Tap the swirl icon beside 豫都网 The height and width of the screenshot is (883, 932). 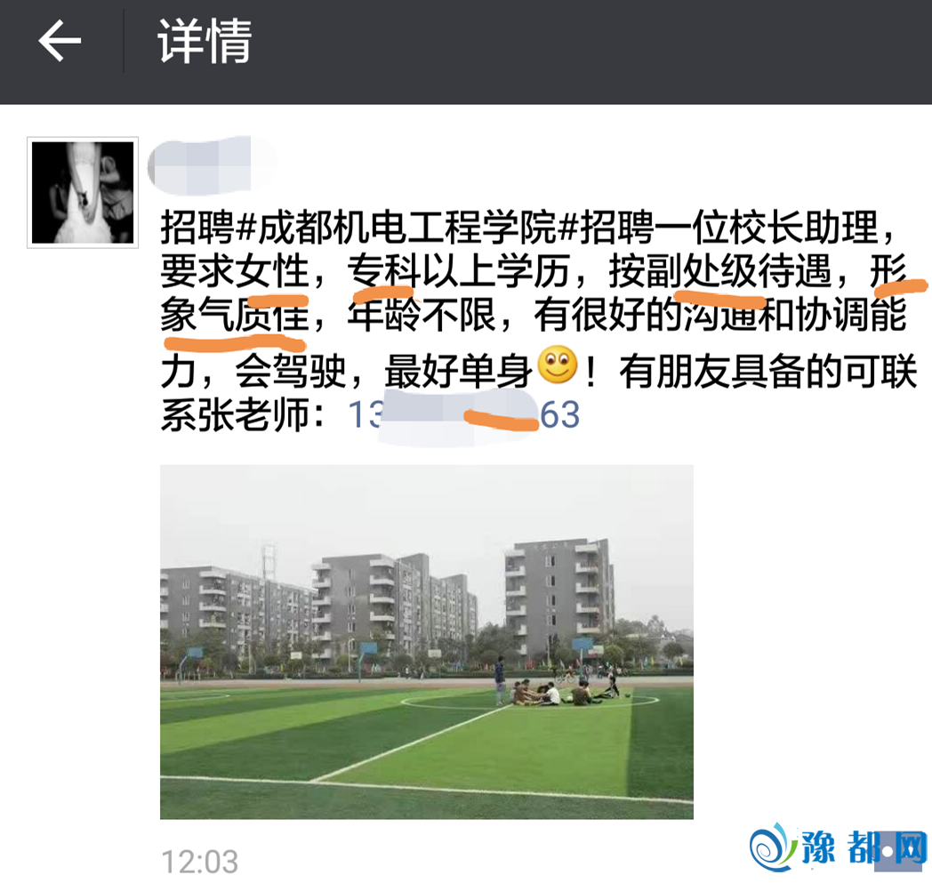pyautogui.click(x=773, y=847)
